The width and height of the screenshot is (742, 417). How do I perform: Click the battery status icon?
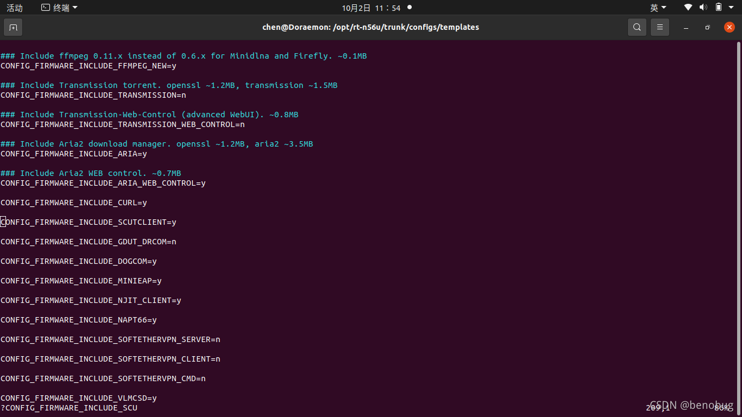click(719, 8)
